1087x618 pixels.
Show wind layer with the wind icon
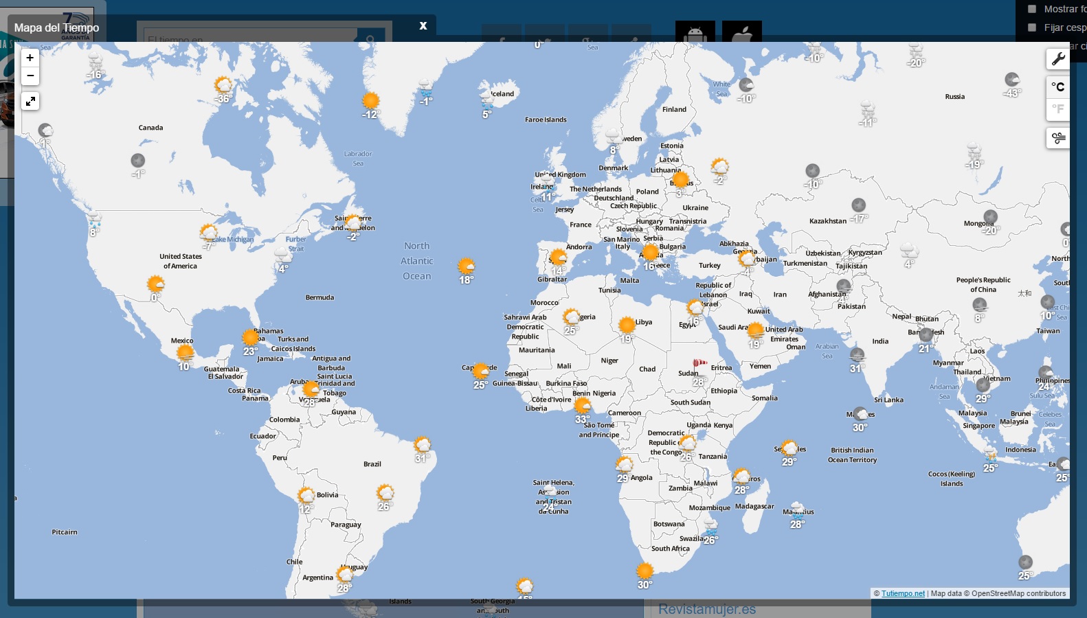pyautogui.click(x=1058, y=138)
